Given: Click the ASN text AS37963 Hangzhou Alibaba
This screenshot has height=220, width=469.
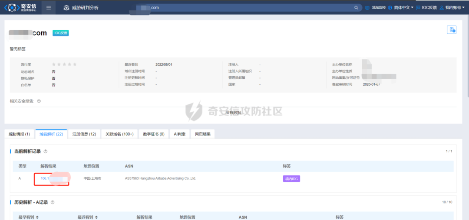Looking at the screenshot, I should (160, 178).
